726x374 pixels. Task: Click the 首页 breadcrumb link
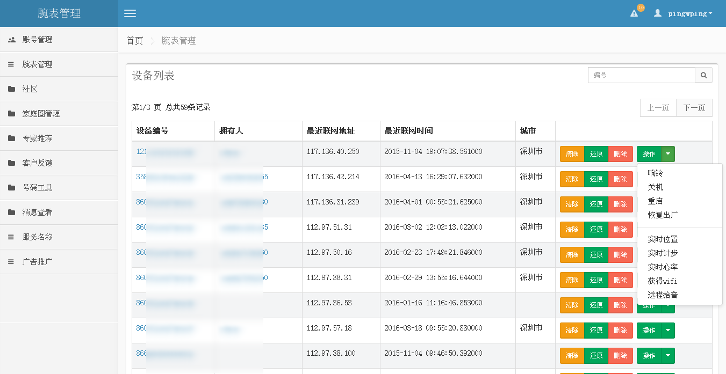(135, 41)
